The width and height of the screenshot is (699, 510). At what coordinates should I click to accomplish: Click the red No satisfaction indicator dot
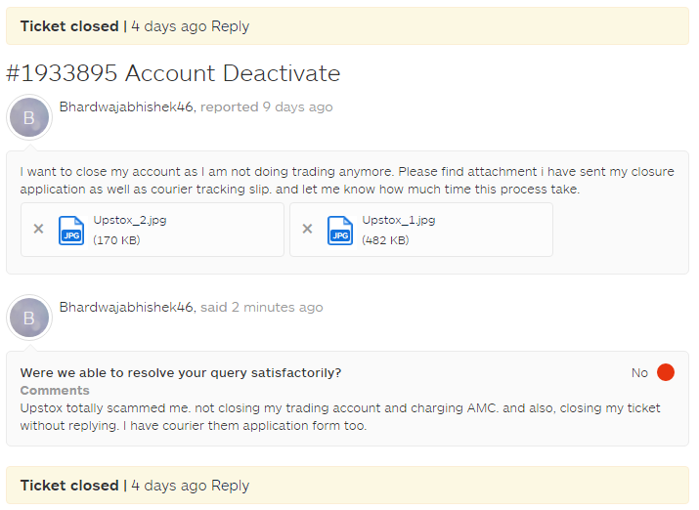666,372
